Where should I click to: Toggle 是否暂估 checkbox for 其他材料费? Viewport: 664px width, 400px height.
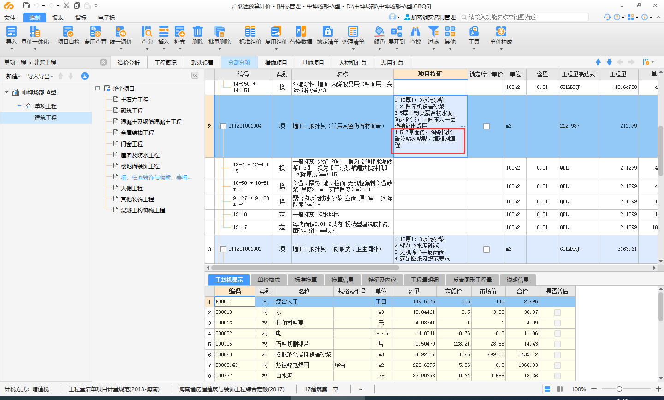click(557, 323)
